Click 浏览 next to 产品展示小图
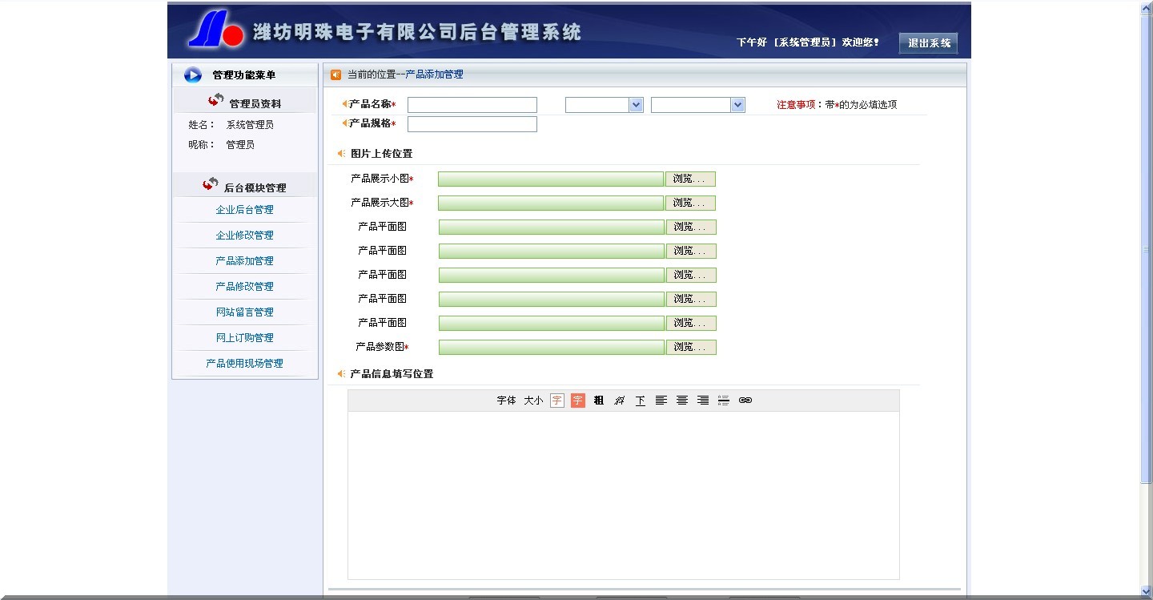 point(690,178)
